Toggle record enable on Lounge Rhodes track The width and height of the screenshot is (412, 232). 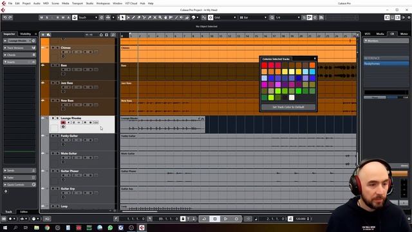pyautogui.click(x=63, y=122)
